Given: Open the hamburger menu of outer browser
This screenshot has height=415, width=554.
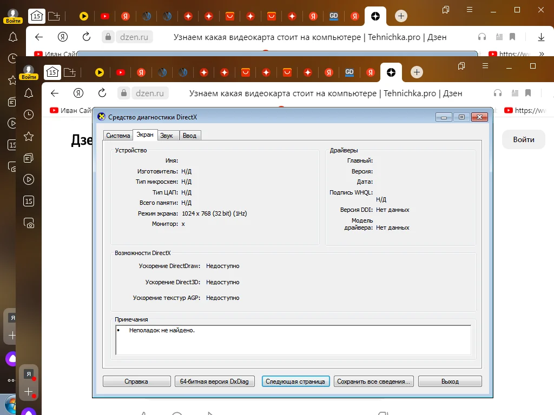Looking at the screenshot, I should 470,10.
